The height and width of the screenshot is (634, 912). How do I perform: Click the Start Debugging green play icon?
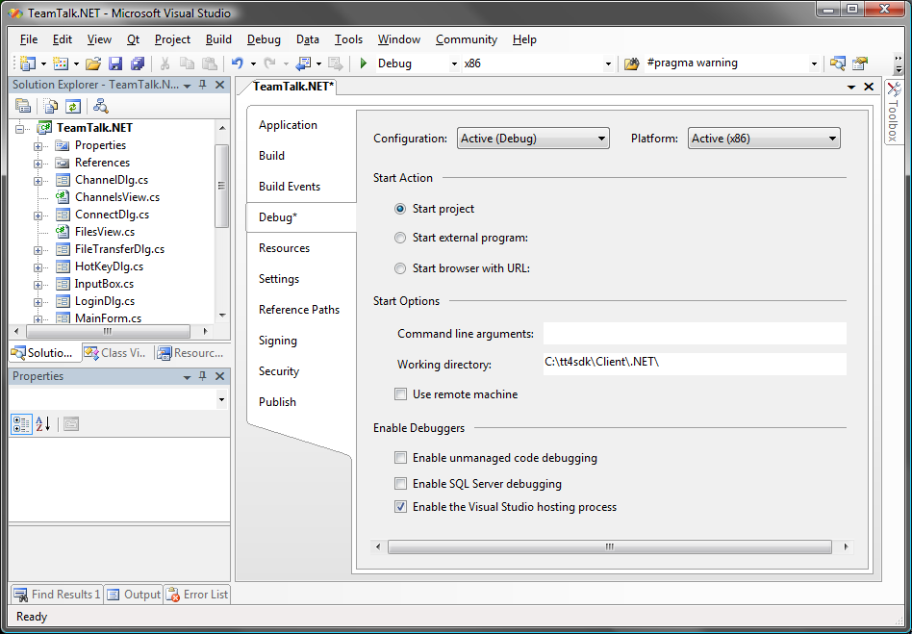(364, 63)
